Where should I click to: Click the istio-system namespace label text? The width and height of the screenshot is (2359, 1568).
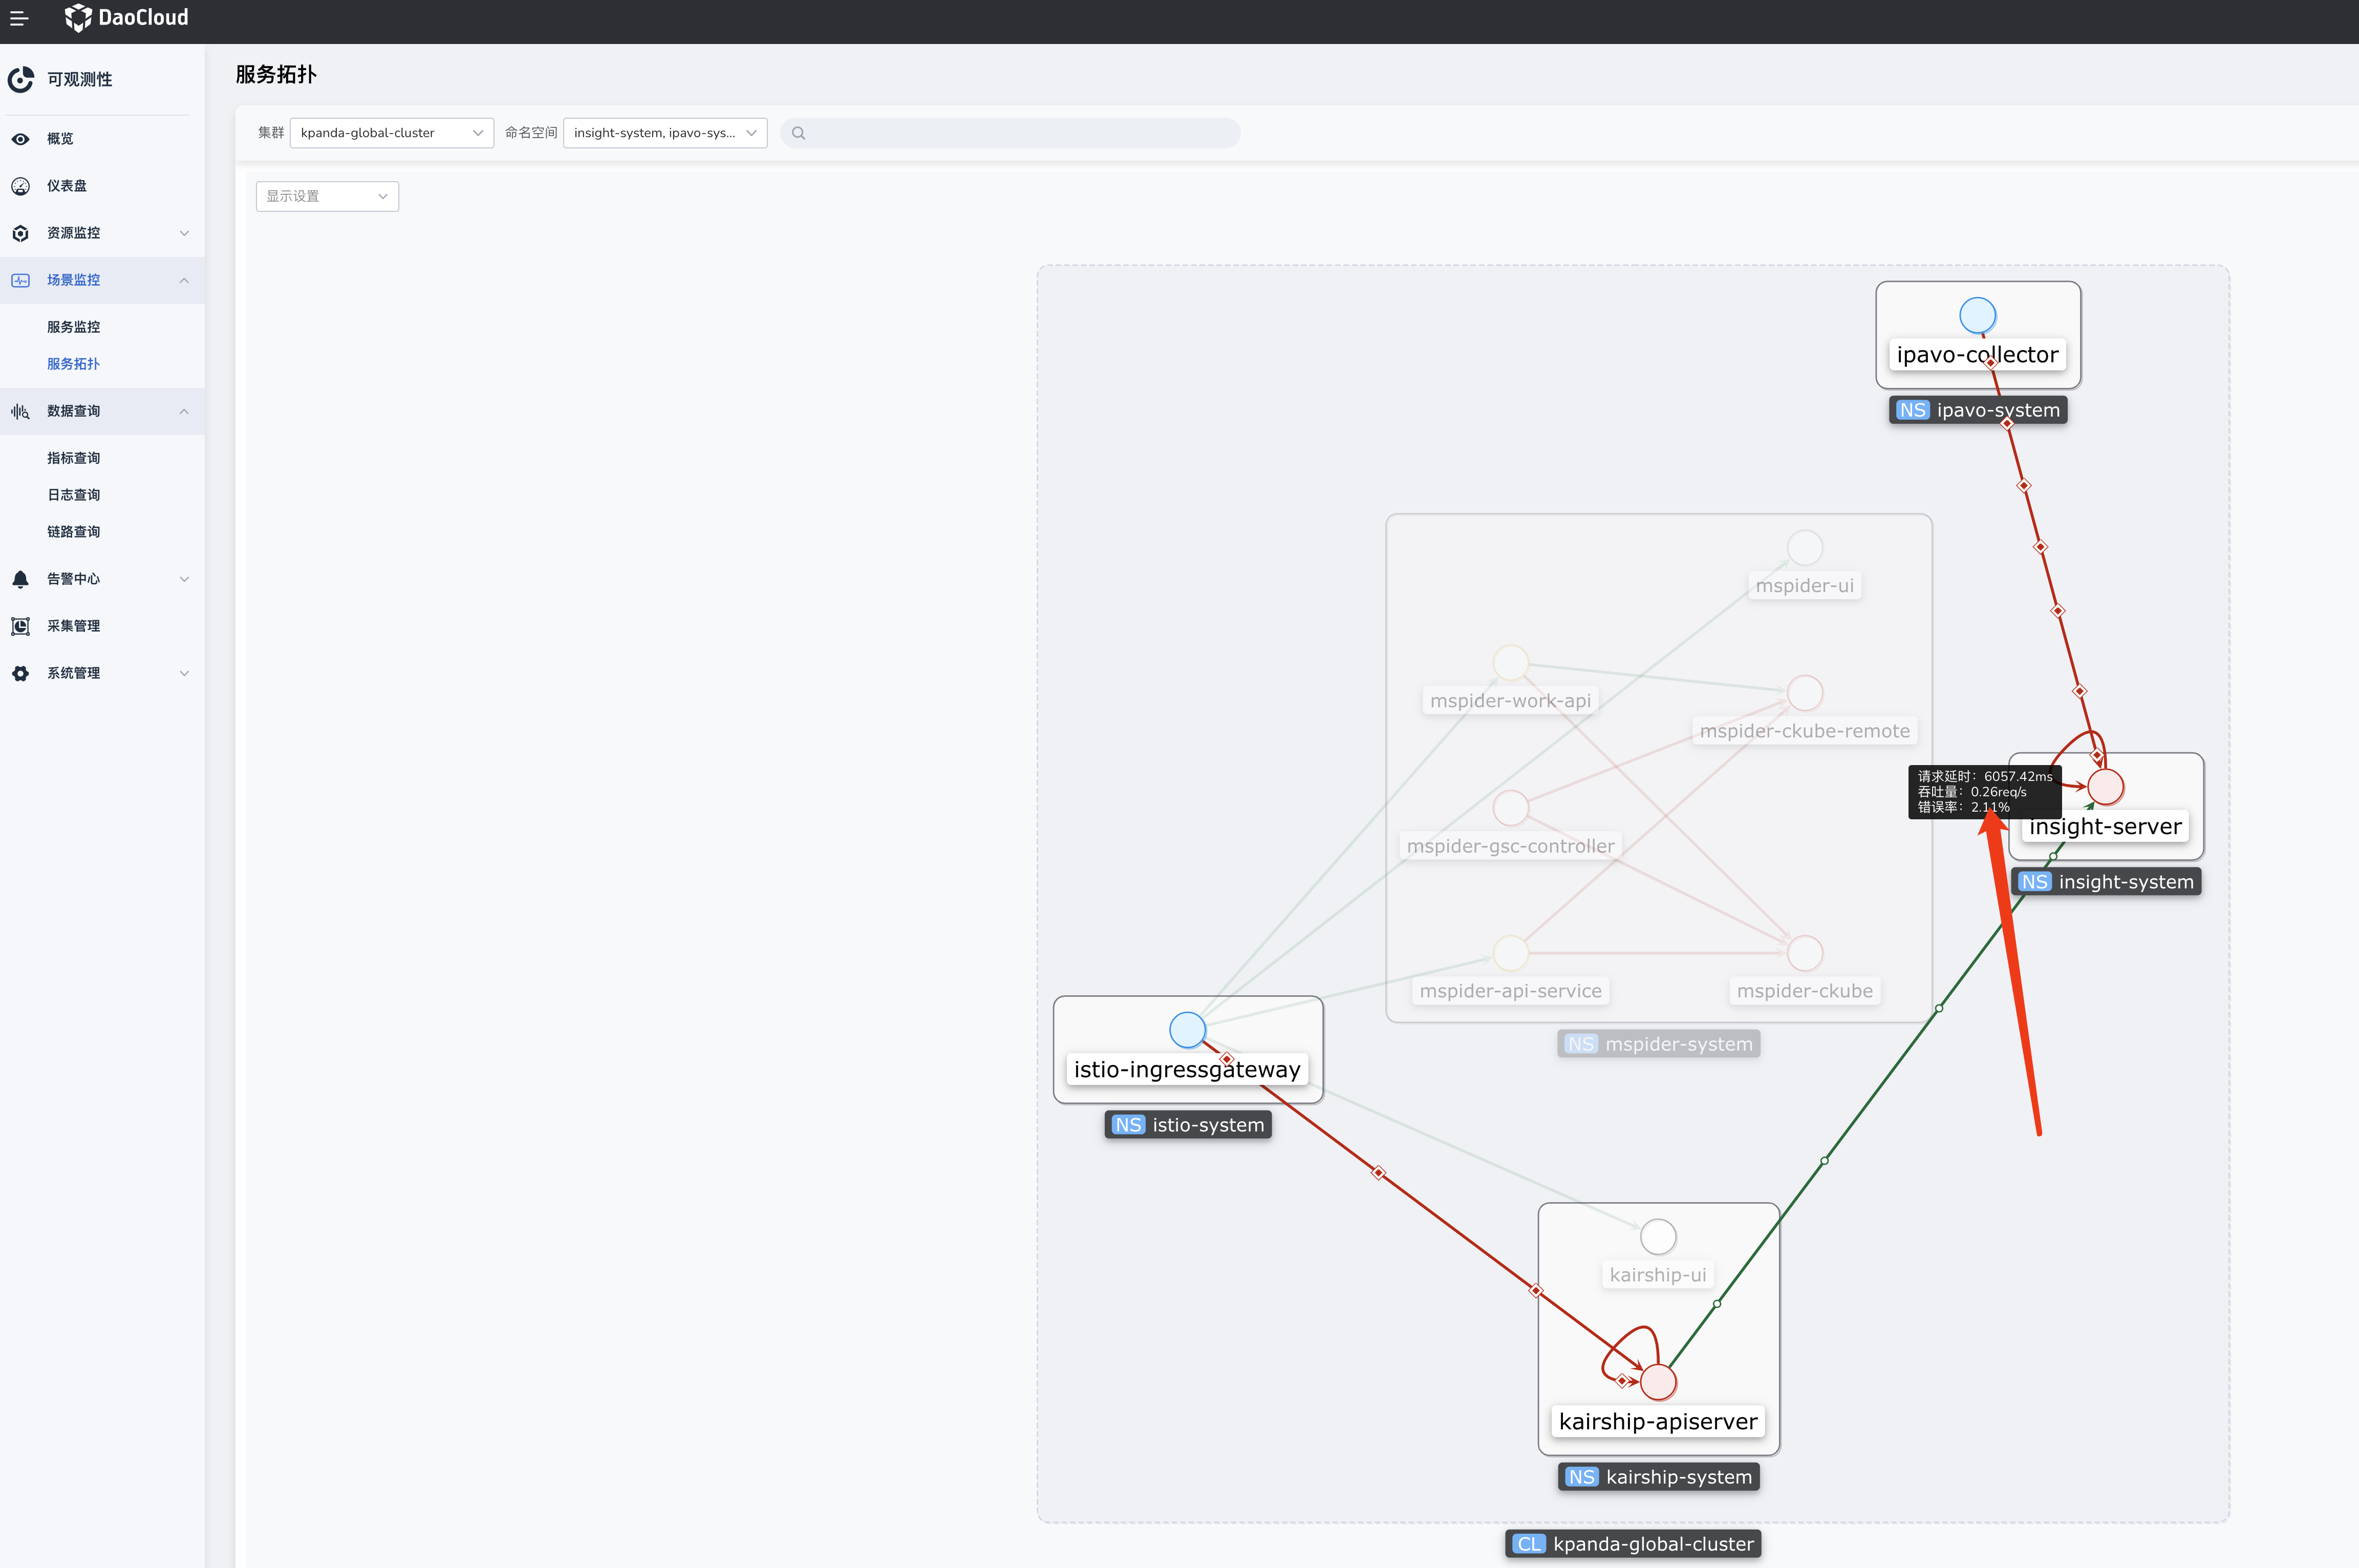pos(1209,1125)
